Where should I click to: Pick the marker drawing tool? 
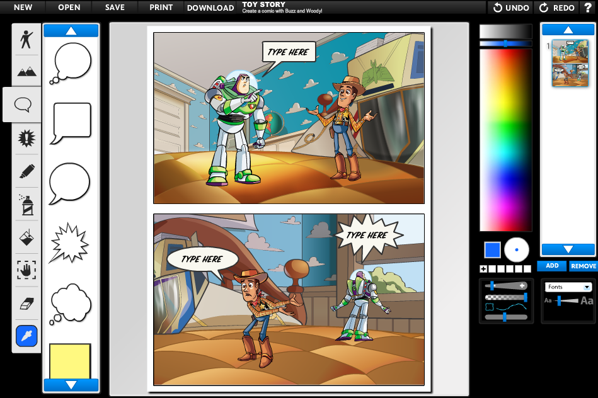coord(26,171)
